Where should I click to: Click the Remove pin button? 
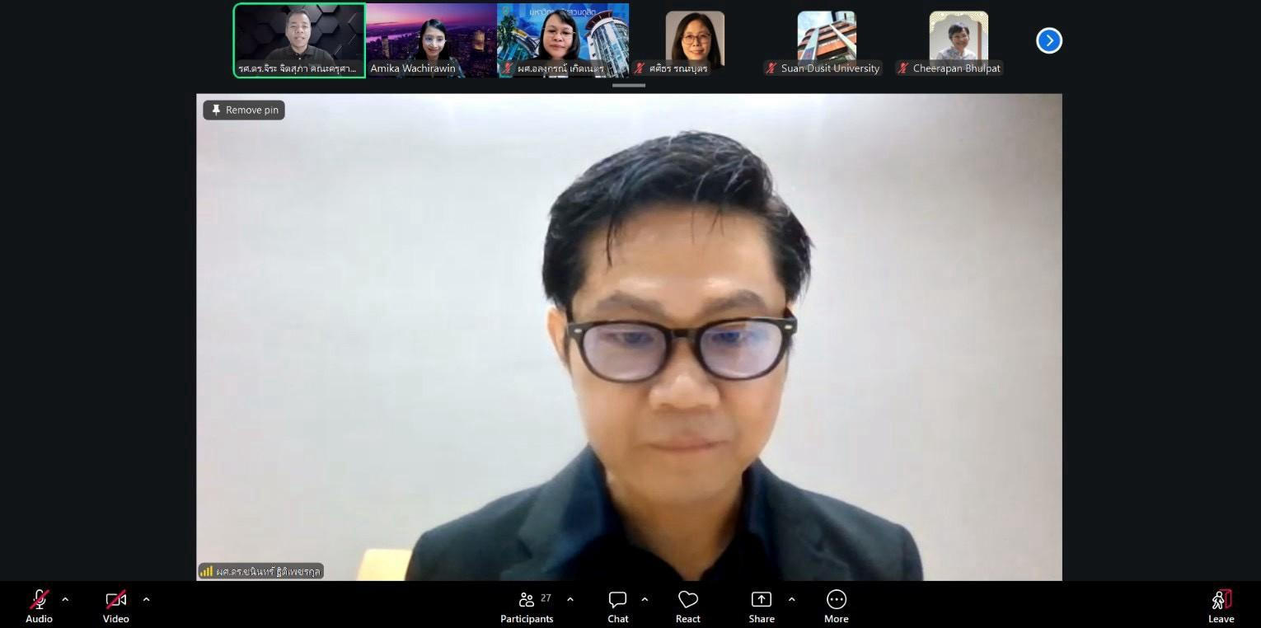coord(244,110)
